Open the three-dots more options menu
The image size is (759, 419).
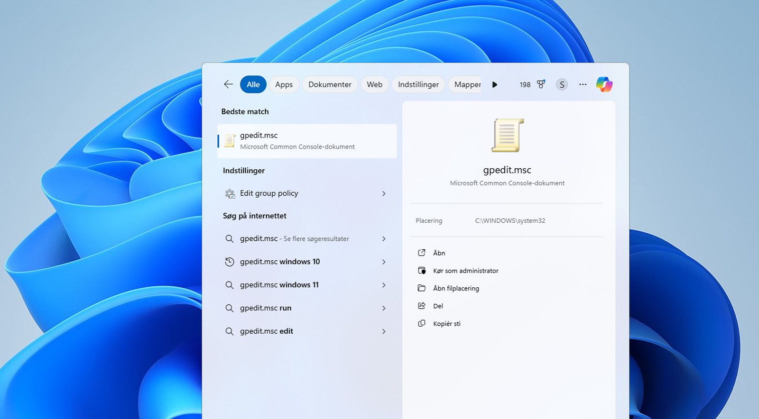(x=583, y=84)
